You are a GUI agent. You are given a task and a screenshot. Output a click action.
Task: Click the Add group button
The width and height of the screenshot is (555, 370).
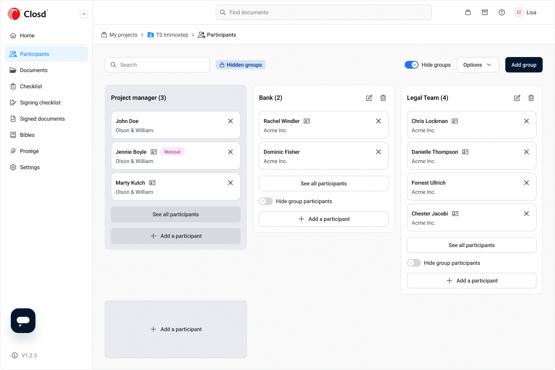point(523,65)
